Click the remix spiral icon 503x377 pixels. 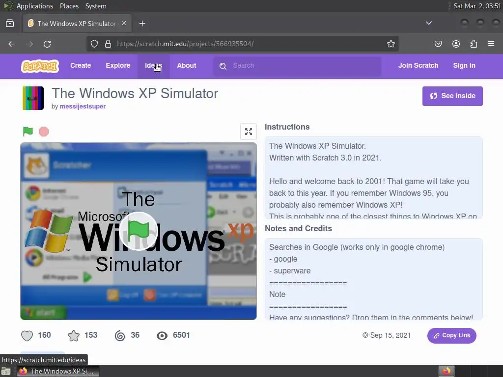[x=120, y=336]
